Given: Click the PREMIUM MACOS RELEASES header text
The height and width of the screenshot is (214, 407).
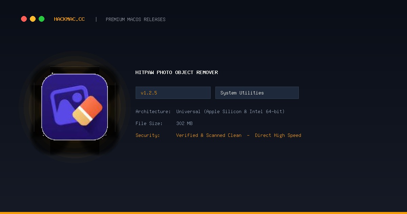Looking at the screenshot, I should (136, 20).
